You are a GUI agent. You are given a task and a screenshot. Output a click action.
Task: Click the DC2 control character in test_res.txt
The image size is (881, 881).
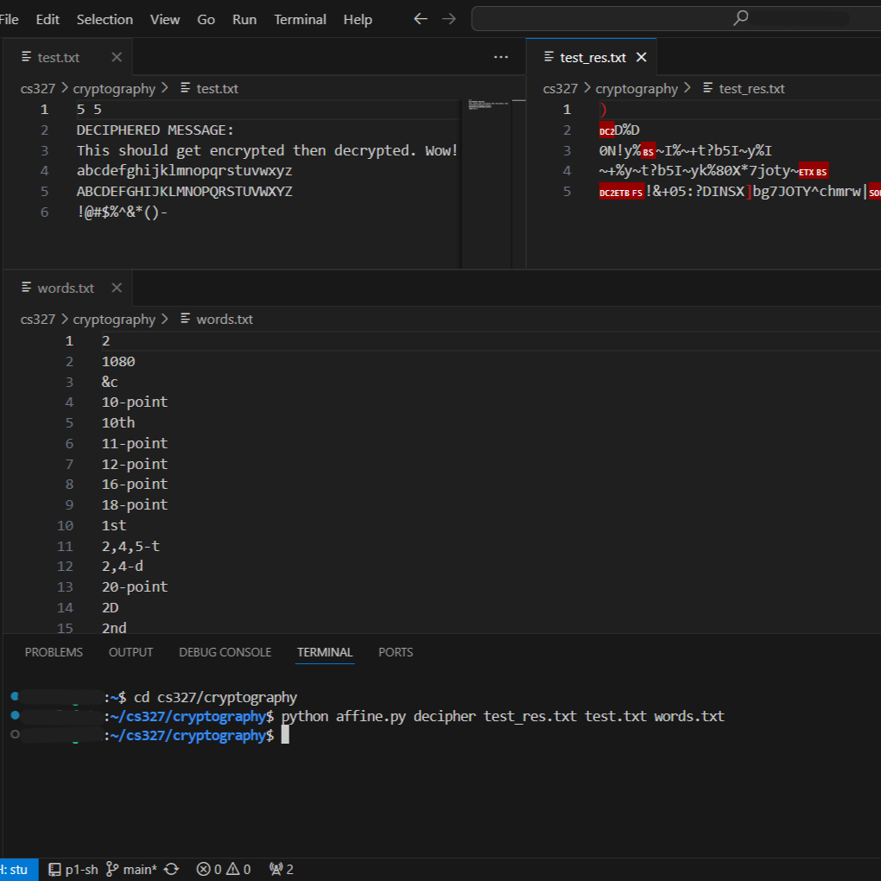606,131
